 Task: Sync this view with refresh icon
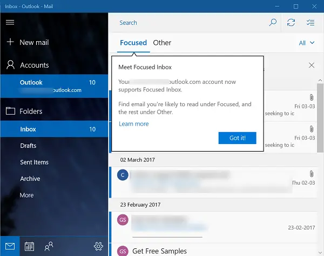point(291,22)
